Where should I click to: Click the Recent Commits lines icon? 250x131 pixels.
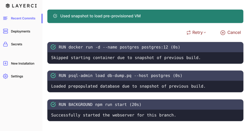click(x=5, y=18)
